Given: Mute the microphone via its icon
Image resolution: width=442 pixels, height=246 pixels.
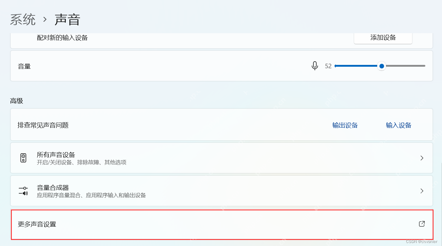Looking at the screenshot, I should pos(315,66).
